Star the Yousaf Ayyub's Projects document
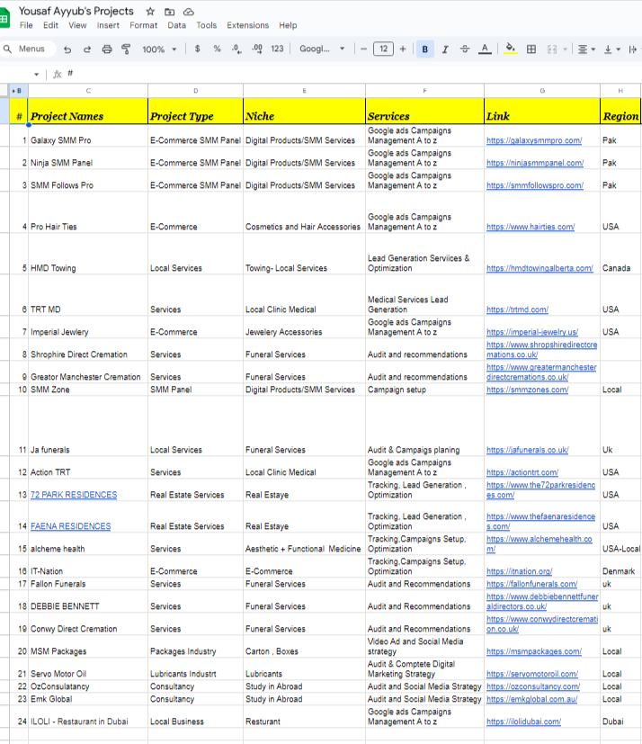 point(150,12)
